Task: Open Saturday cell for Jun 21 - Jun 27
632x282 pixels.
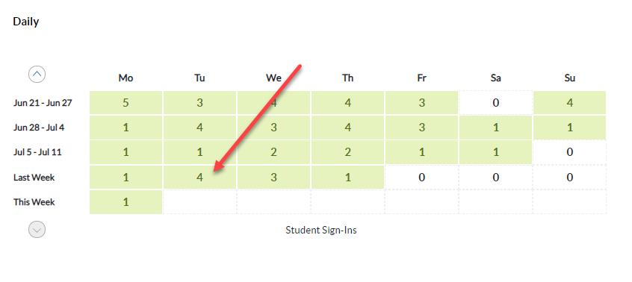Action: [495, 103]
